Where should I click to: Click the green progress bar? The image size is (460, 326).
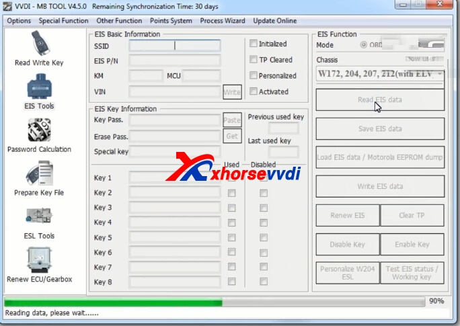tap(113, 302)
